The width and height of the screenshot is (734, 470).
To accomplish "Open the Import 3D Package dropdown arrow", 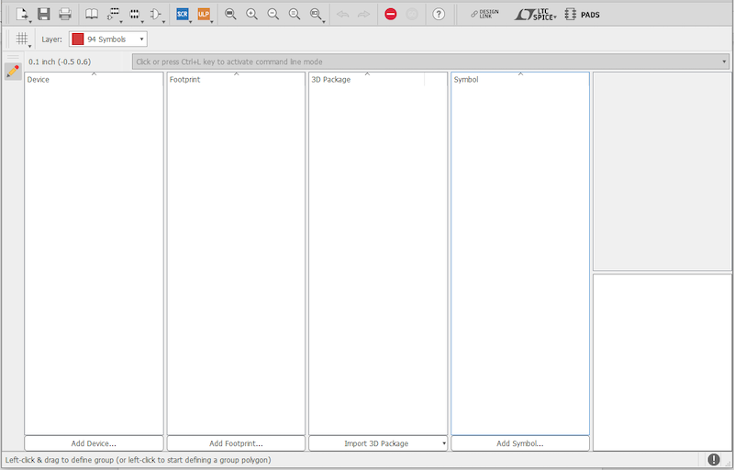I will tap(444, 443).
